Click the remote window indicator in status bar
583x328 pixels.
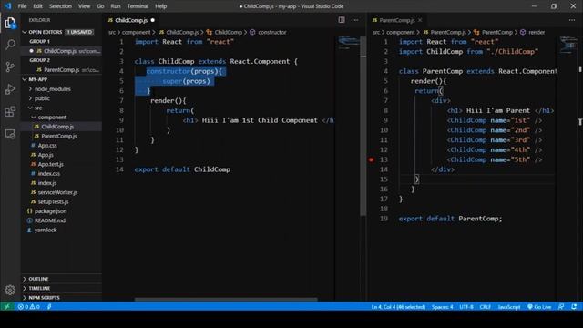(x=6, y=307)
